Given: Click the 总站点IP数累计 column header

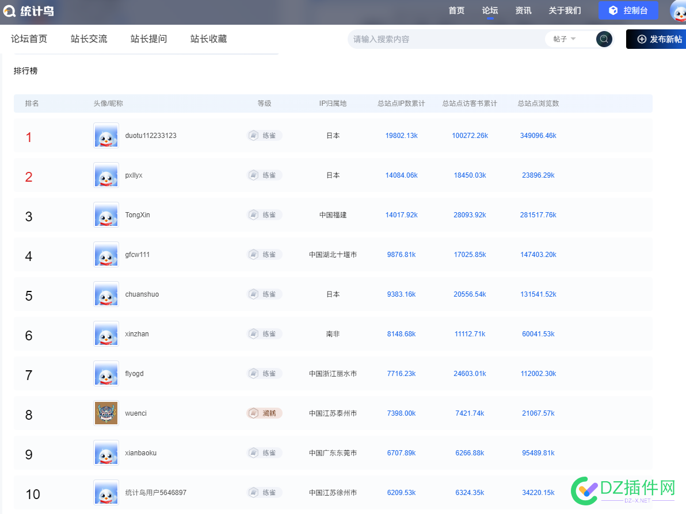Looking at the screenshot, I should (401, 103).
